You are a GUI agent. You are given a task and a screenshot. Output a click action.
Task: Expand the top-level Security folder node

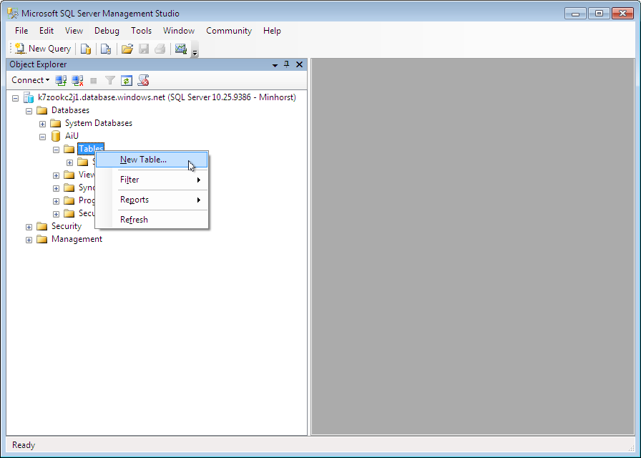pyautogui.click(x=29, y=226)
